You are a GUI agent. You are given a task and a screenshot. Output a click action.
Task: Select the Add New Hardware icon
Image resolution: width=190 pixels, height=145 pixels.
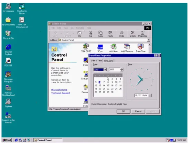pos(113,48)
